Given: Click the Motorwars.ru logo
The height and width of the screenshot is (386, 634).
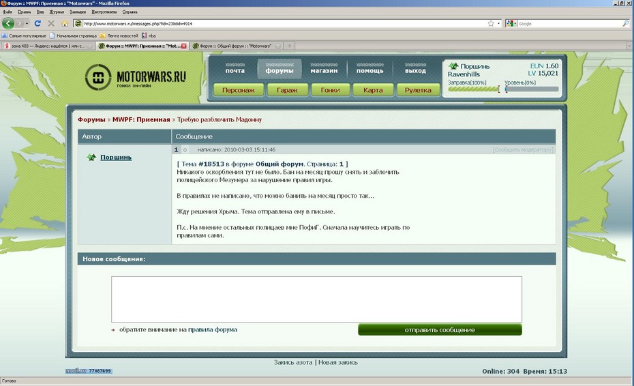Looking at the screenshot, I should pos(136,77).
